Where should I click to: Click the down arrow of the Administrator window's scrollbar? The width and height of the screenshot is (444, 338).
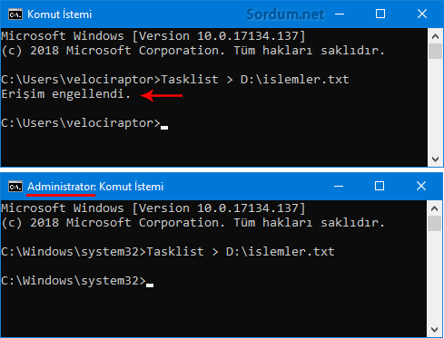[x=434, y=330]
